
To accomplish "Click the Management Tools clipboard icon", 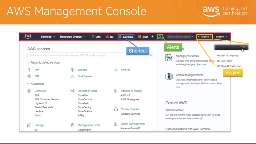I will (x=73, y=125).
